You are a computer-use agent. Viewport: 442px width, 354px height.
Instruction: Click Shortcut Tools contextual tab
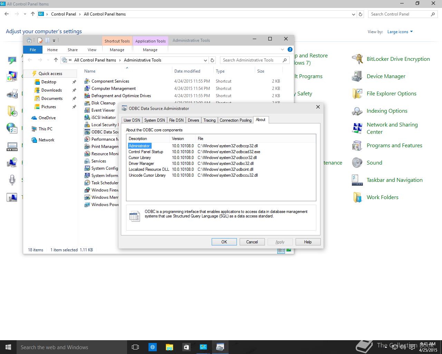tap(117, 41)
